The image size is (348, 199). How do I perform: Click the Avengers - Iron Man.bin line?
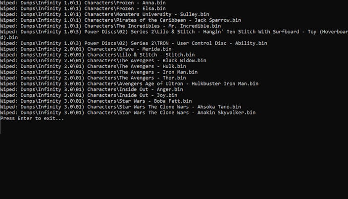[x=99, y=72]
